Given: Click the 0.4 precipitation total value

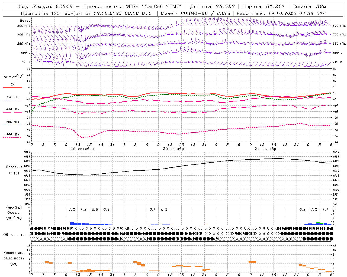Looking at the screenshot, I should click(106, 209).
